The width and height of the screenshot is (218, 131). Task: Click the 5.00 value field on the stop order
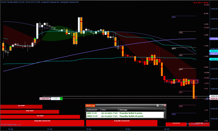(55, 99)
